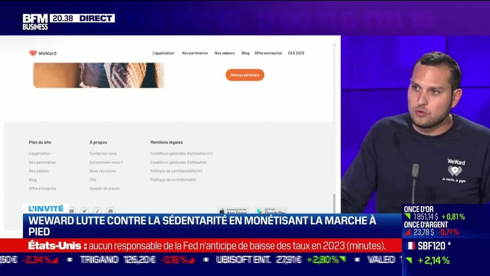Click Download on the App Store badge

233,211
